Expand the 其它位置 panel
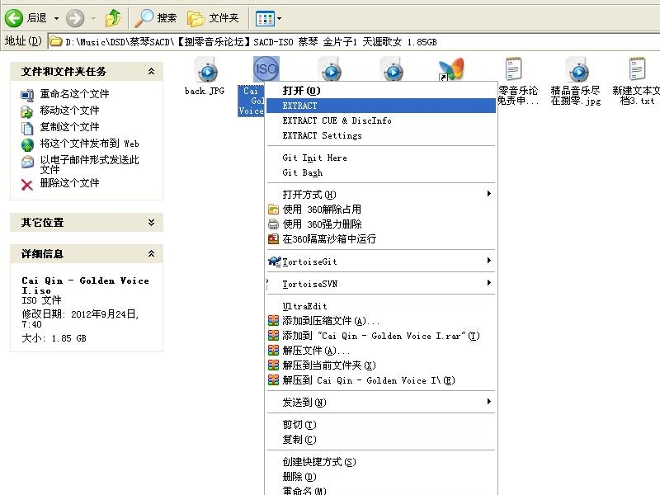Screen dimensions: 660x495 pos(151,223)
